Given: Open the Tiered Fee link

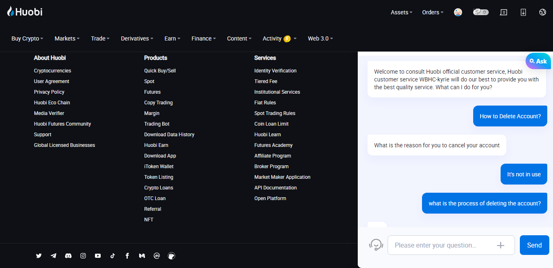Looking at the screenshot, I should tap(266, 81).
